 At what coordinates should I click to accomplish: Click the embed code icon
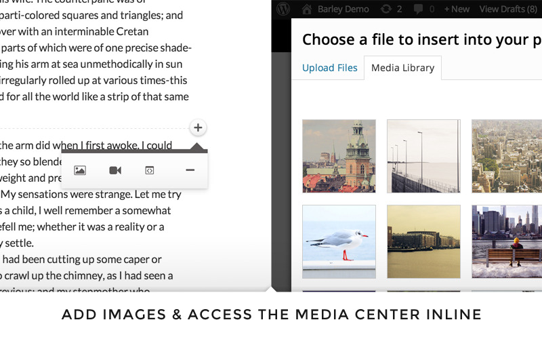[x=150, y=170]
